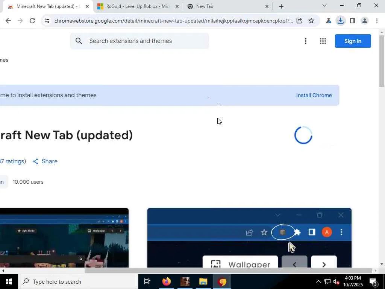Click the Install Chrome link
This screenshot has height=289, width=385.
[x=314, y=95]
